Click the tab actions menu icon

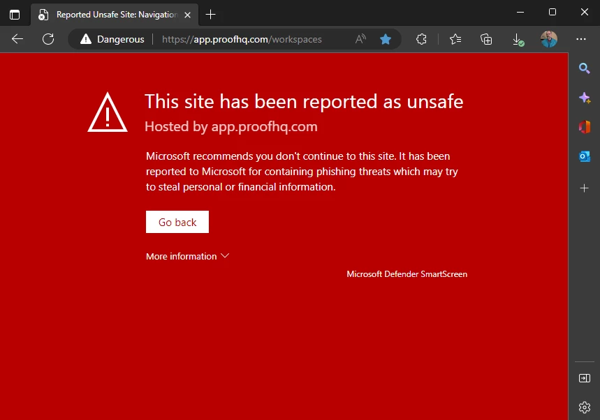pyautogui.click(x=15, y=15)
